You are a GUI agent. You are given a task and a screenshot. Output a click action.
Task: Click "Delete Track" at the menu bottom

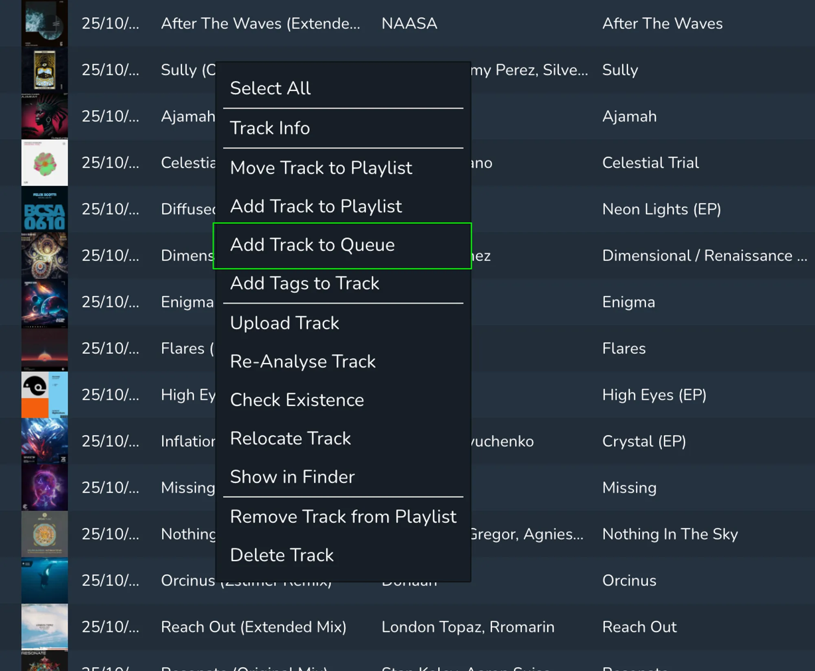click(282, 555)
